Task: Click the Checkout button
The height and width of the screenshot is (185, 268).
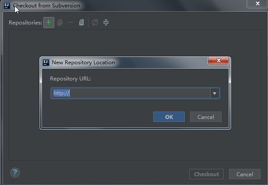Action: [206, 174]
